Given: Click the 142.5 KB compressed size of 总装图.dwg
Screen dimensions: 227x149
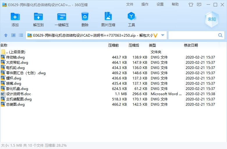Looking at the screenshot, I should click(x=140, y=104).
